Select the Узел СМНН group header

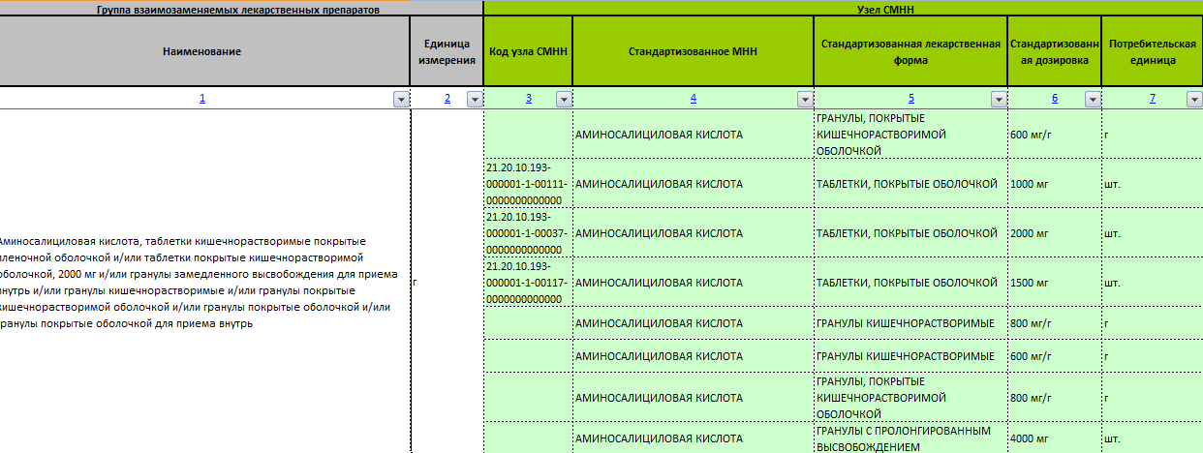(843, 8)
